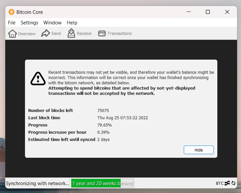Screen dimensions: 241x193
Task: Click the 'Estimated time left until synced' label
Action: (62, 139)
